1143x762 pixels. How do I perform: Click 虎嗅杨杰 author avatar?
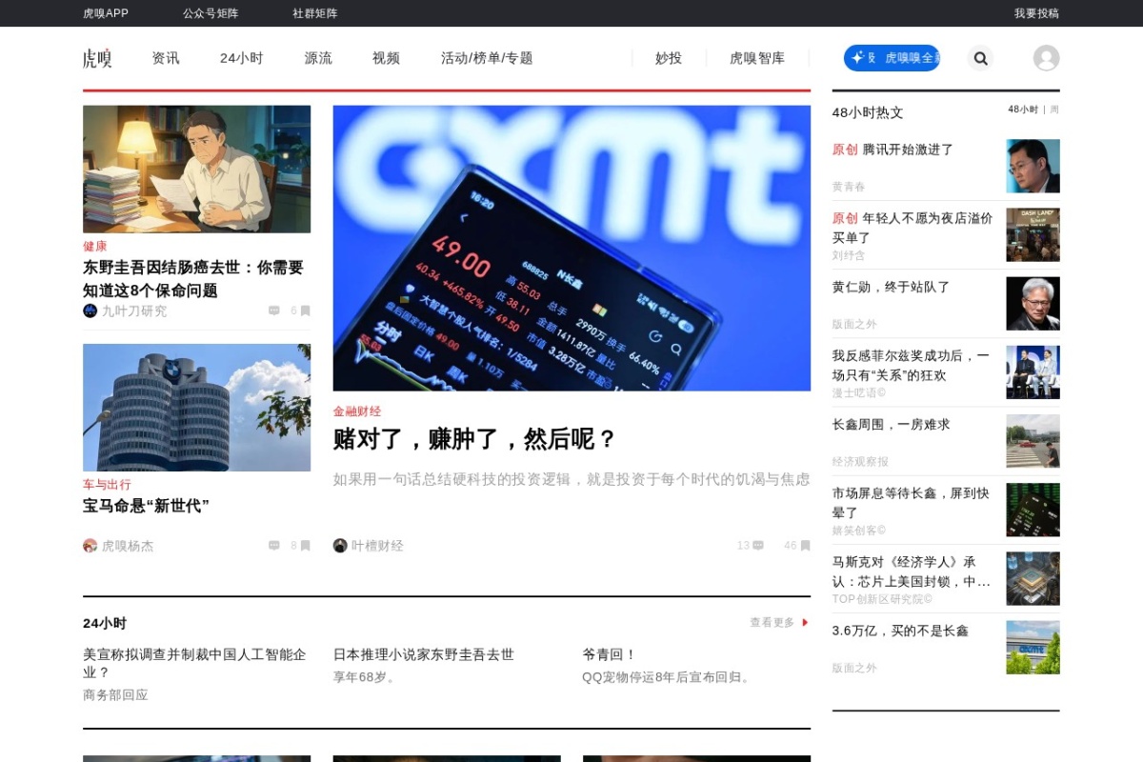tap(90, 546)
